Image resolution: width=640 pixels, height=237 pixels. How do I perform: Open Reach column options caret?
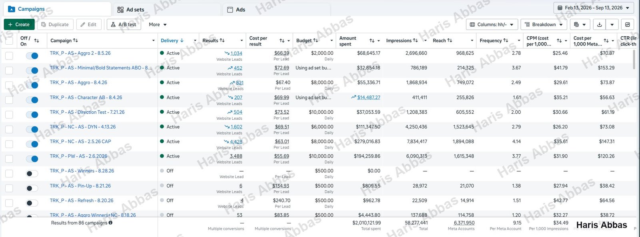click(472, 41)
